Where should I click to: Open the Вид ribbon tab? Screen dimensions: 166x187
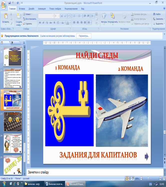tap(83, 9)
